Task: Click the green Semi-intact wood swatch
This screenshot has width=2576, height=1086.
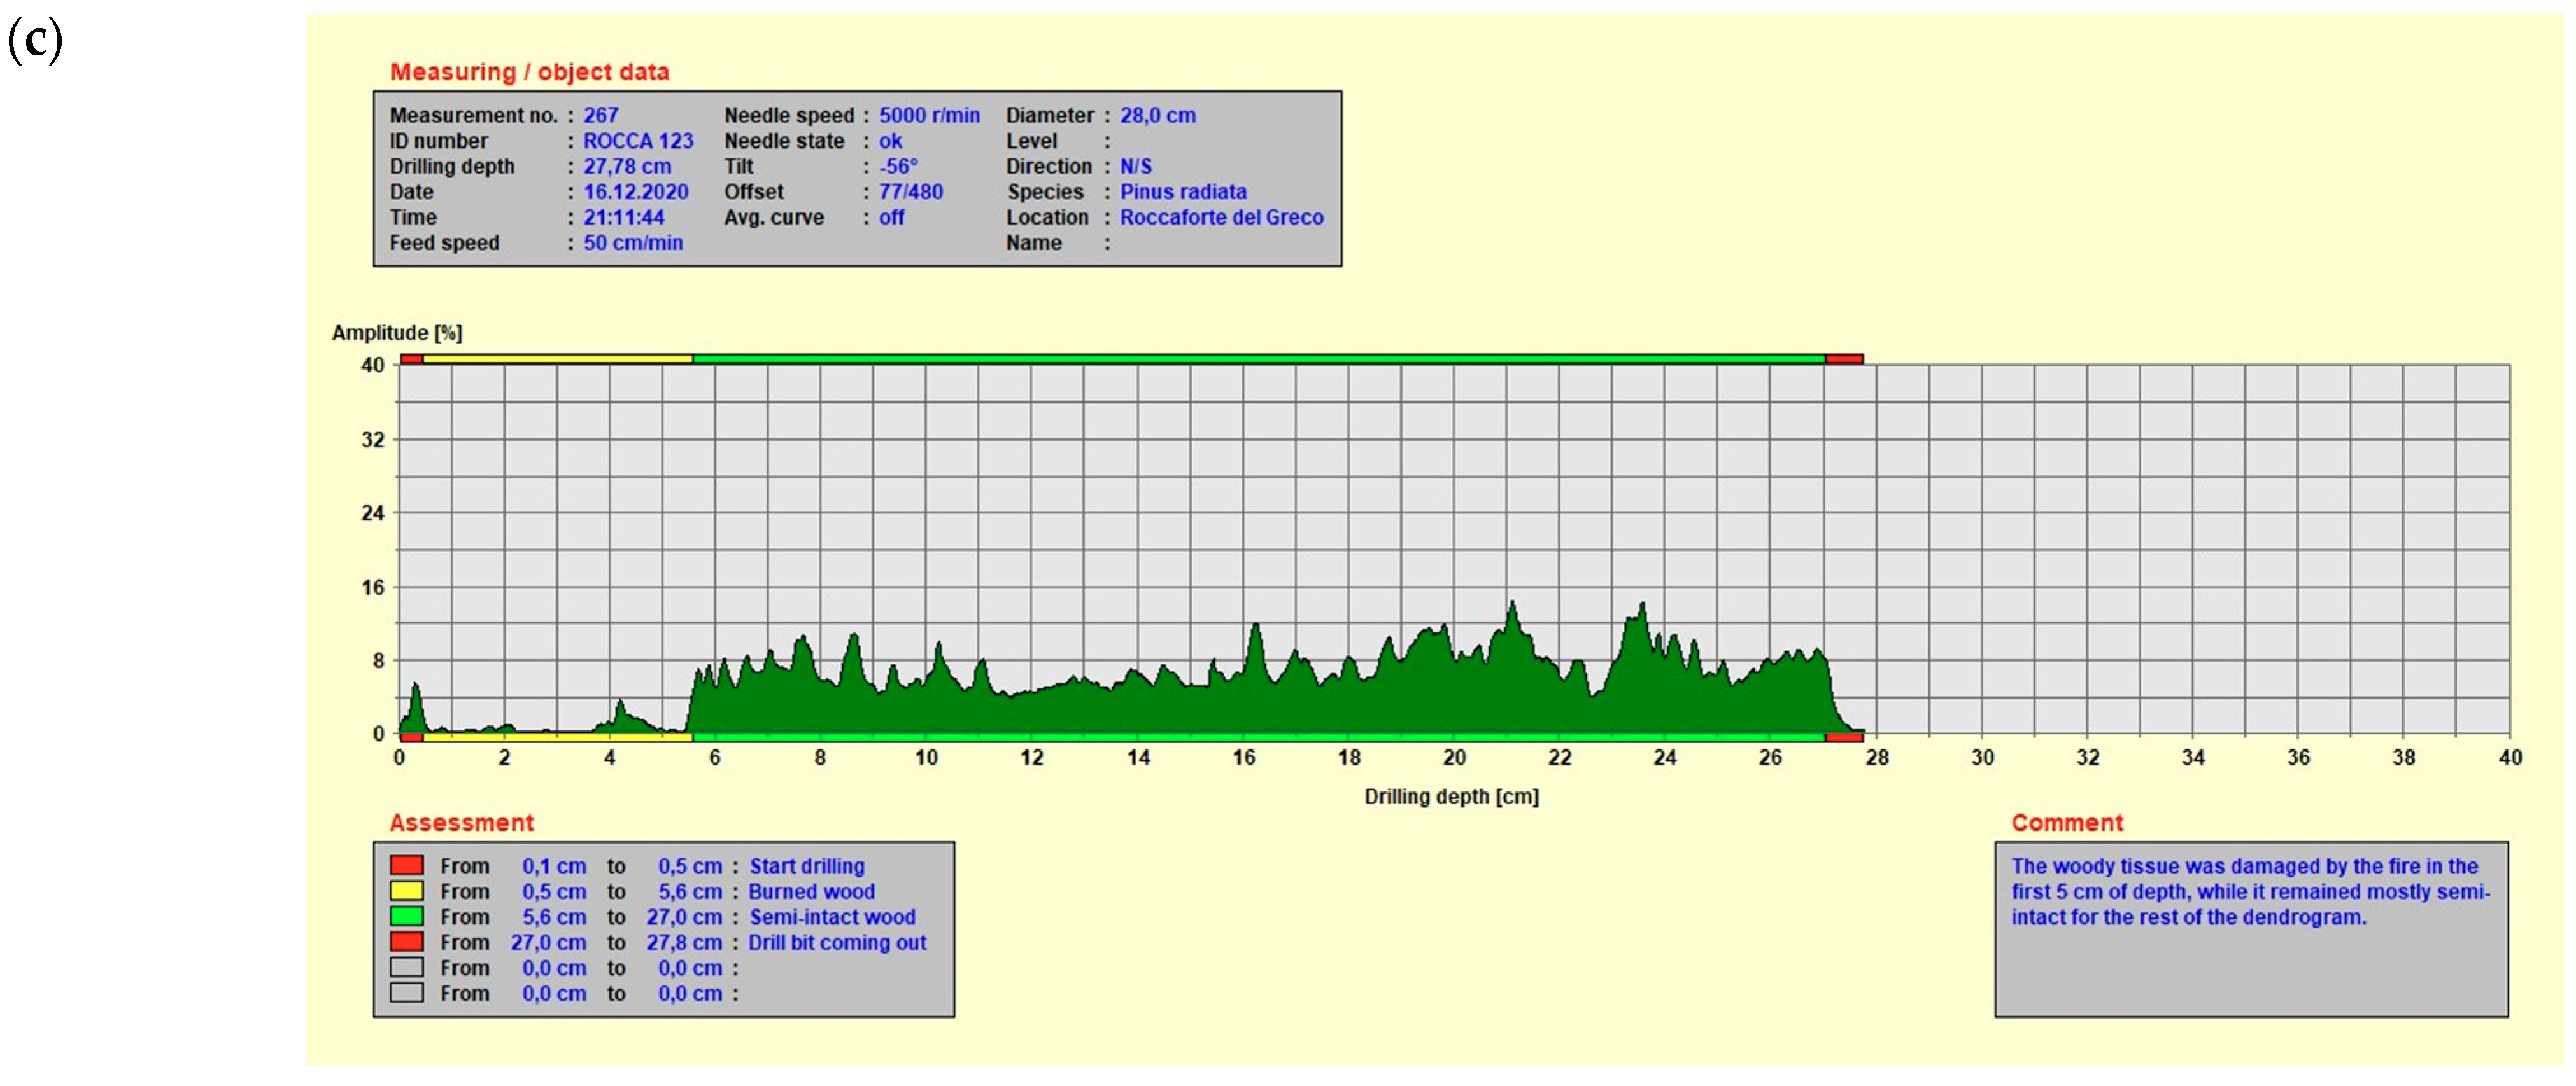Action: point(406,916)
